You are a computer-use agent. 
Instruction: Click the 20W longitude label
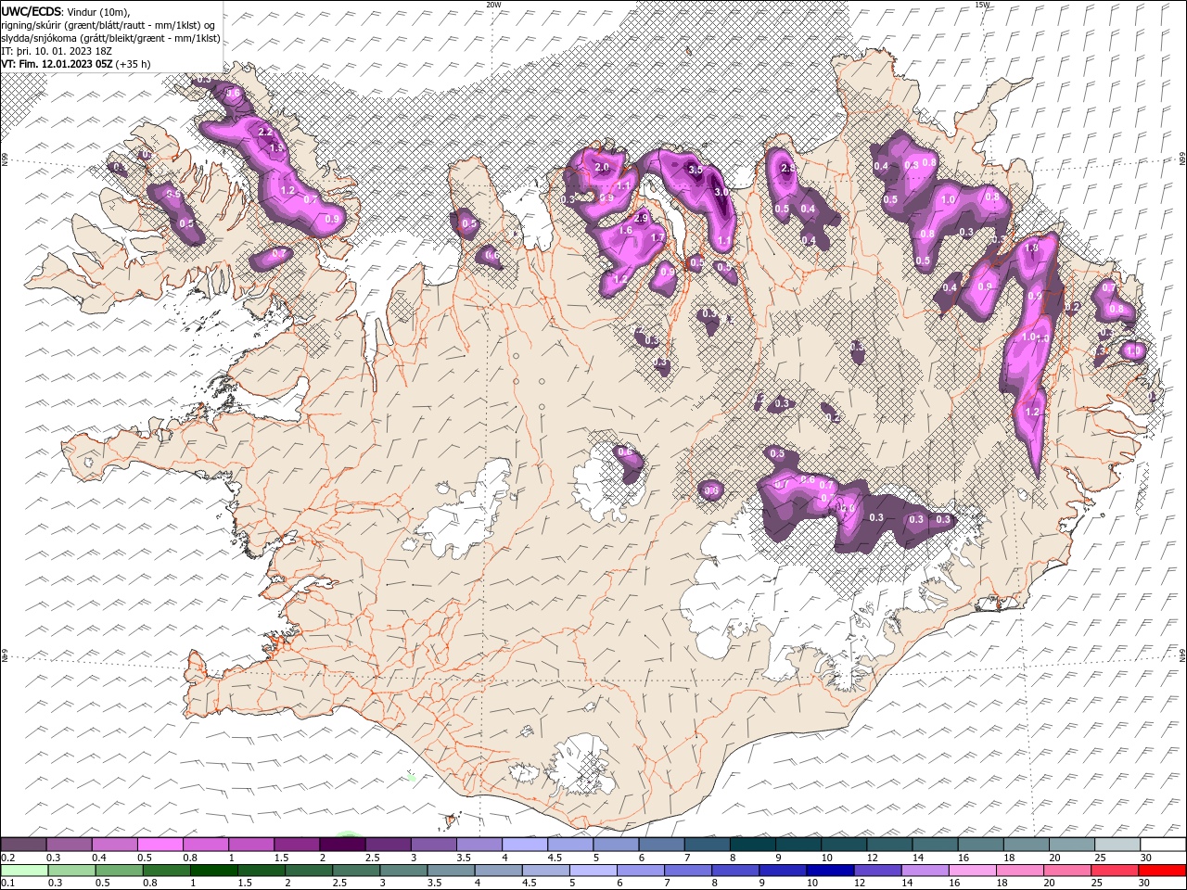coord(493,5)
